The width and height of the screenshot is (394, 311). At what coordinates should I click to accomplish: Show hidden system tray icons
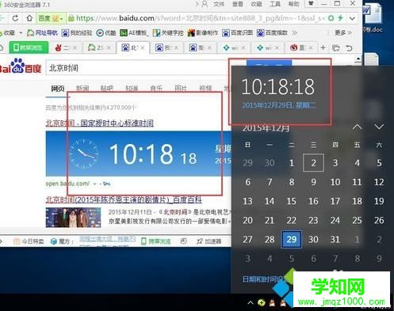[250, 302]
